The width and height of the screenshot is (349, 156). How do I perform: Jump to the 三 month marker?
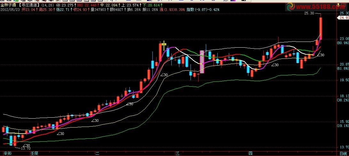(177, 153)
